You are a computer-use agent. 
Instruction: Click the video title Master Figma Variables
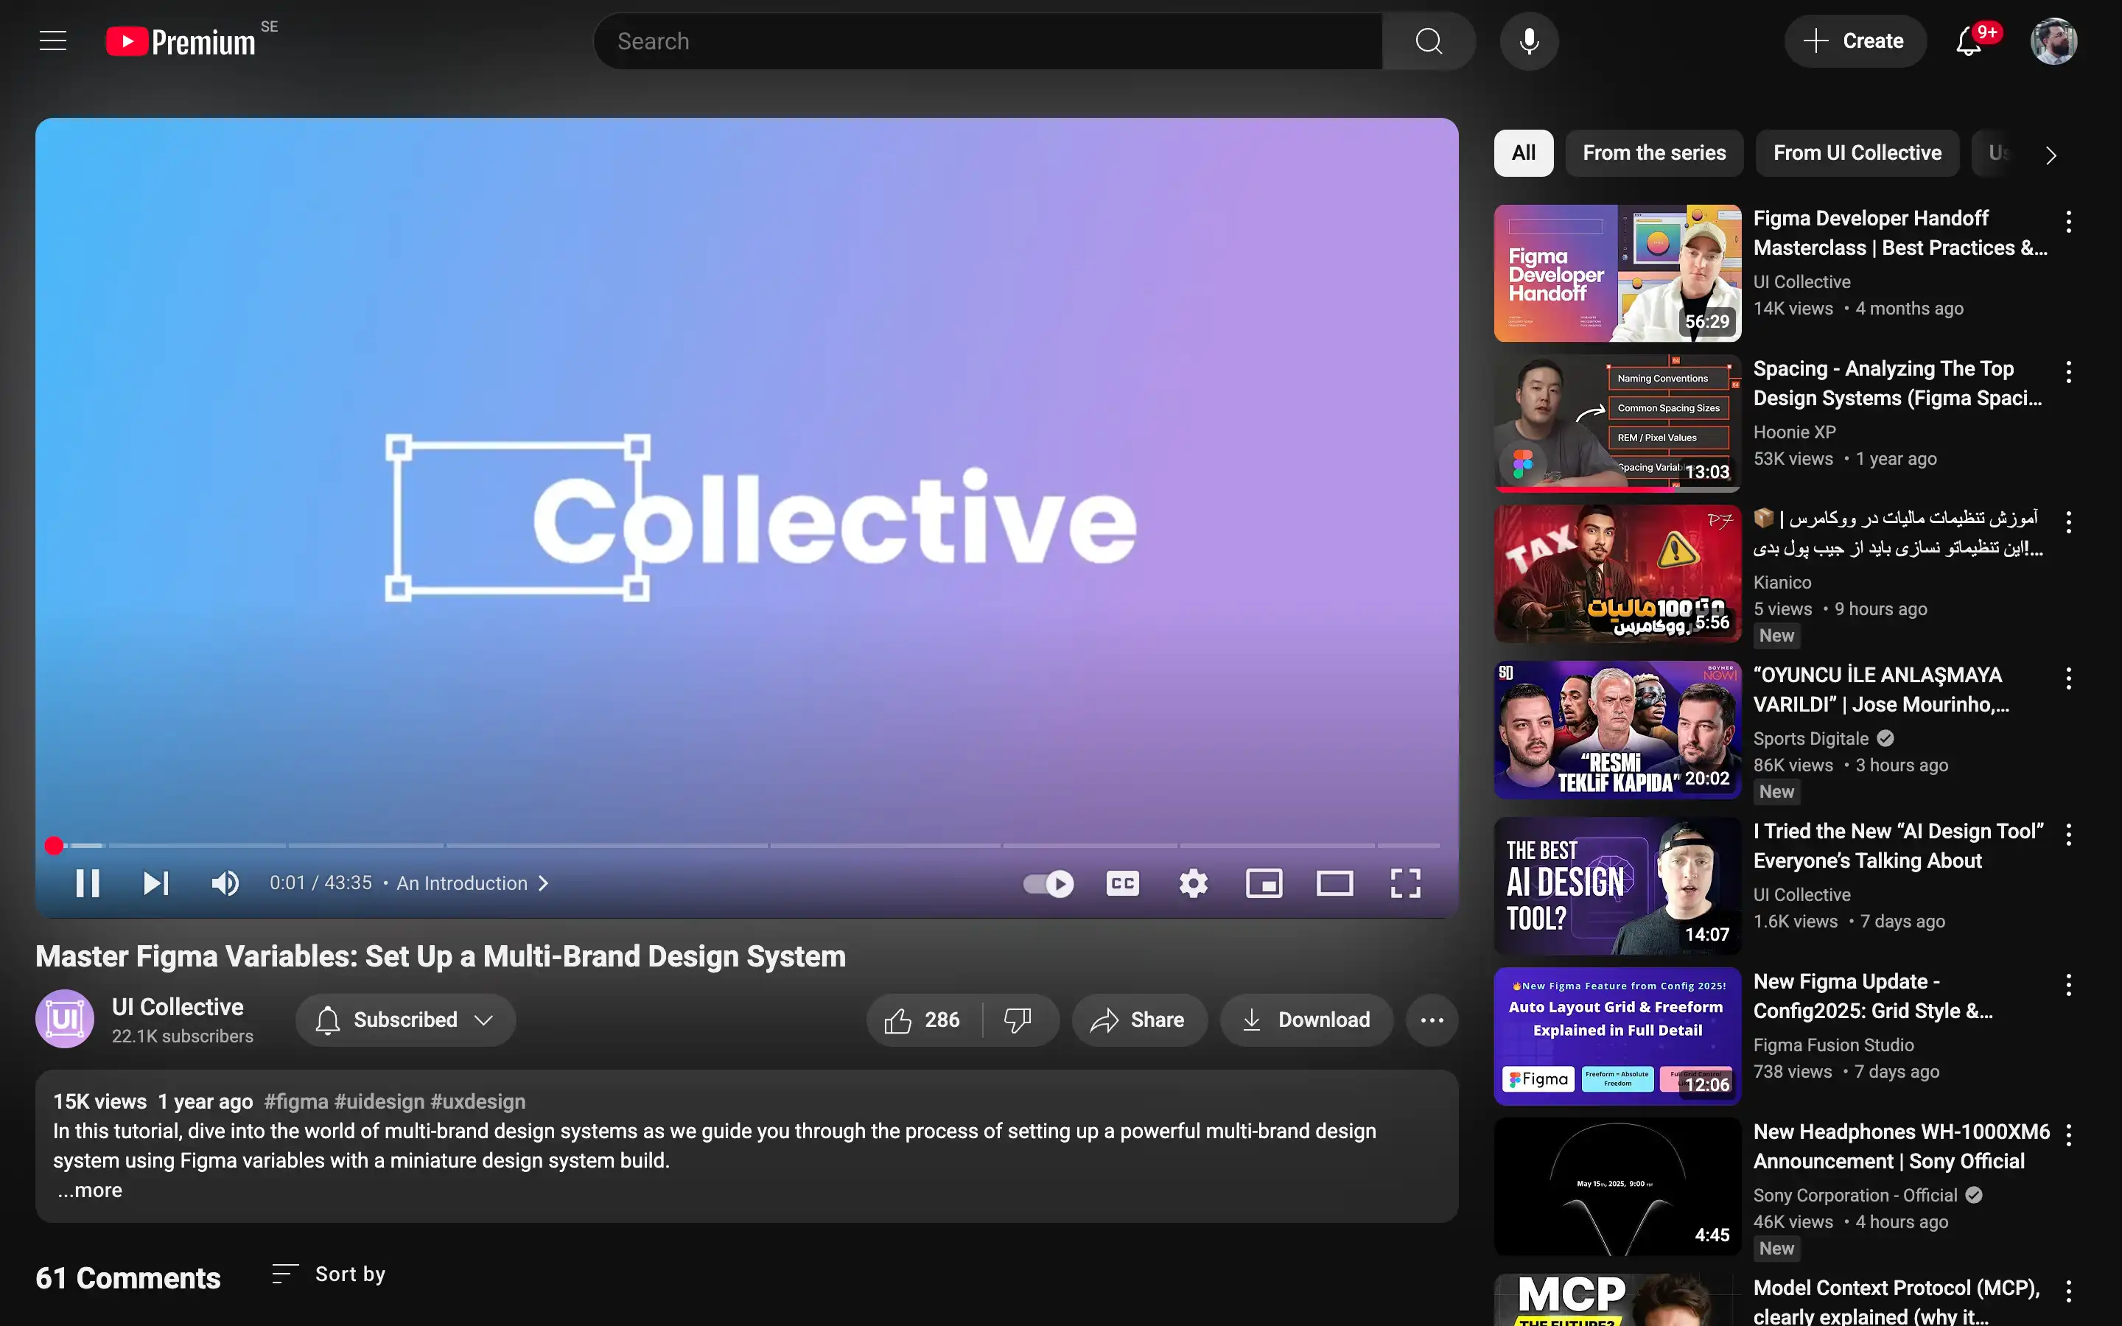pos(440,956)
